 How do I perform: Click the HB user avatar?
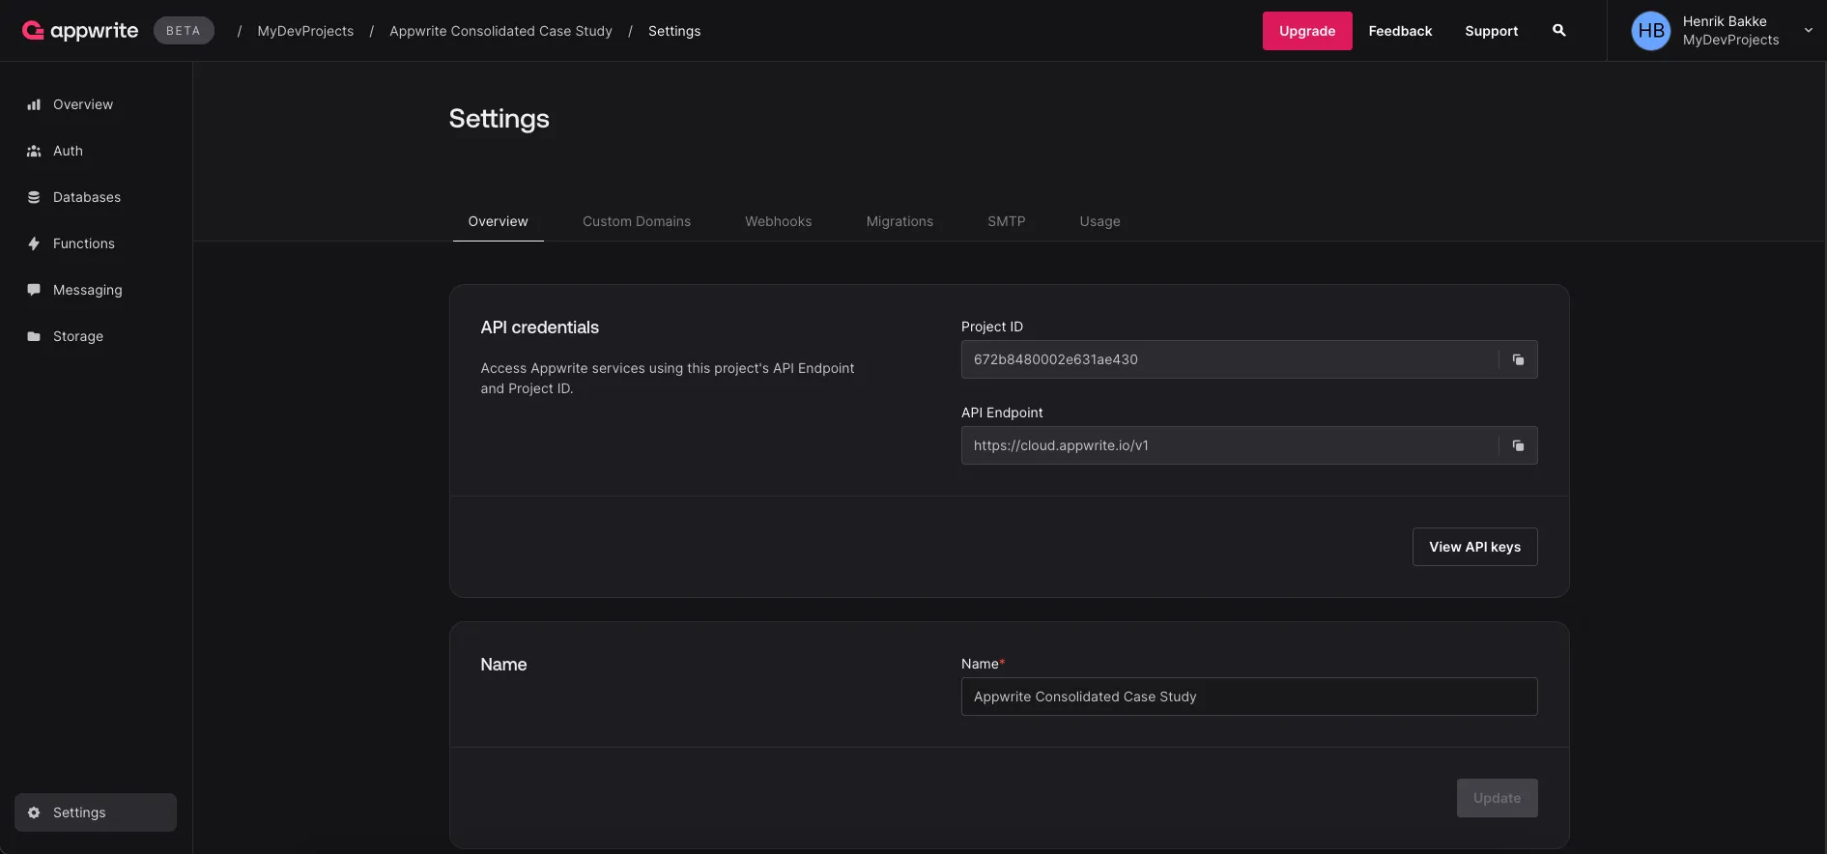click(1650, 31)
